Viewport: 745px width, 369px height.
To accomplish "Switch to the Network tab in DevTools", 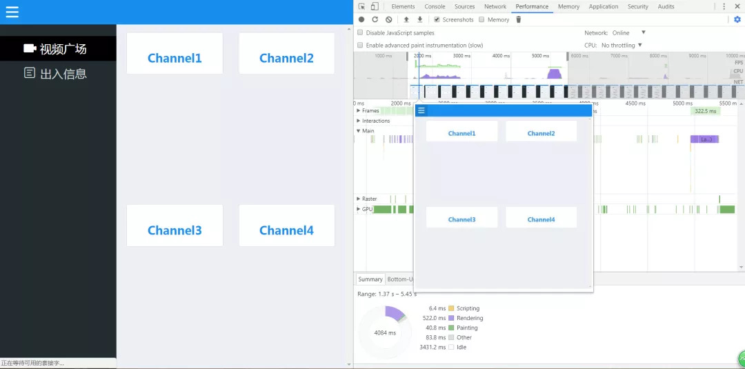I will (x=495, y=7).
